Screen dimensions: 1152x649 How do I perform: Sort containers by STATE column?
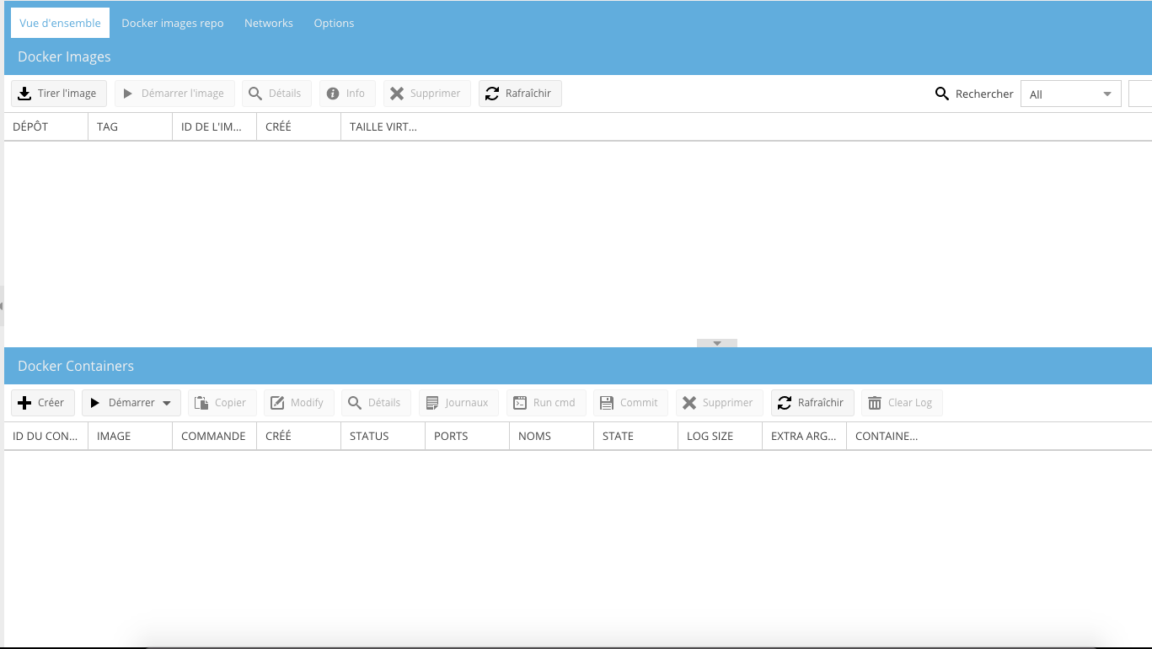click(636, 436)
